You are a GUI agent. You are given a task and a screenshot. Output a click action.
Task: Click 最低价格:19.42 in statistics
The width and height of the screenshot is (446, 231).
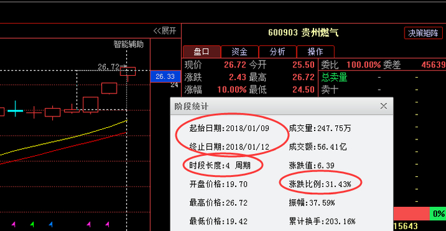(x=219, y=221)
